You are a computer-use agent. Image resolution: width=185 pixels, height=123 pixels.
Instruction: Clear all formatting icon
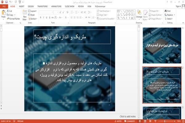click(67, 12)
